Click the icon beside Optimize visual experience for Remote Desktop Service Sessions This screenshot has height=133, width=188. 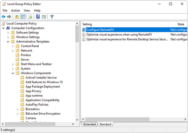[x=84, y=39]
